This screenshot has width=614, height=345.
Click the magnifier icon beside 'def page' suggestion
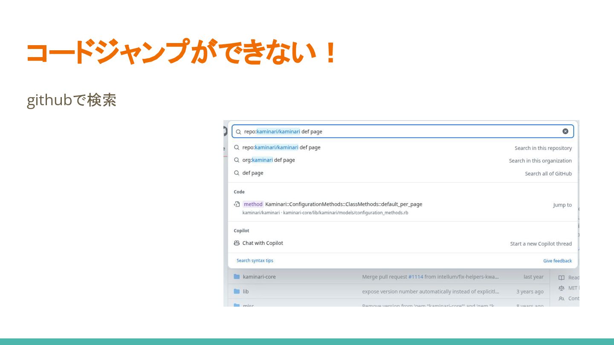point(237,173)
